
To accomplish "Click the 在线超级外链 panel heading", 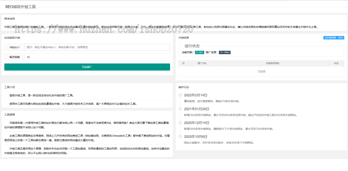I will [x=12, y=38].
